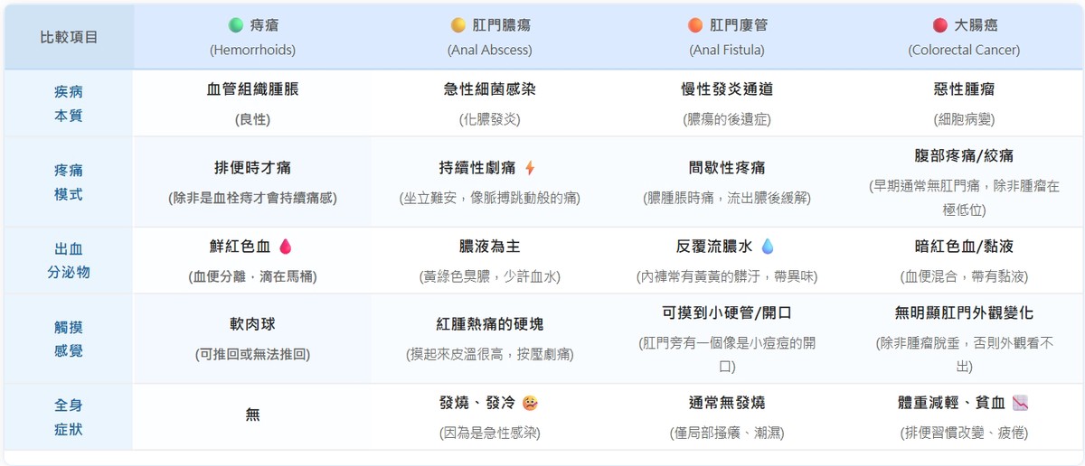The image size is (1085, 466).
Task: Click the 軟肉球 cell text
Action: pyautogui.click(x=252, y=324)
